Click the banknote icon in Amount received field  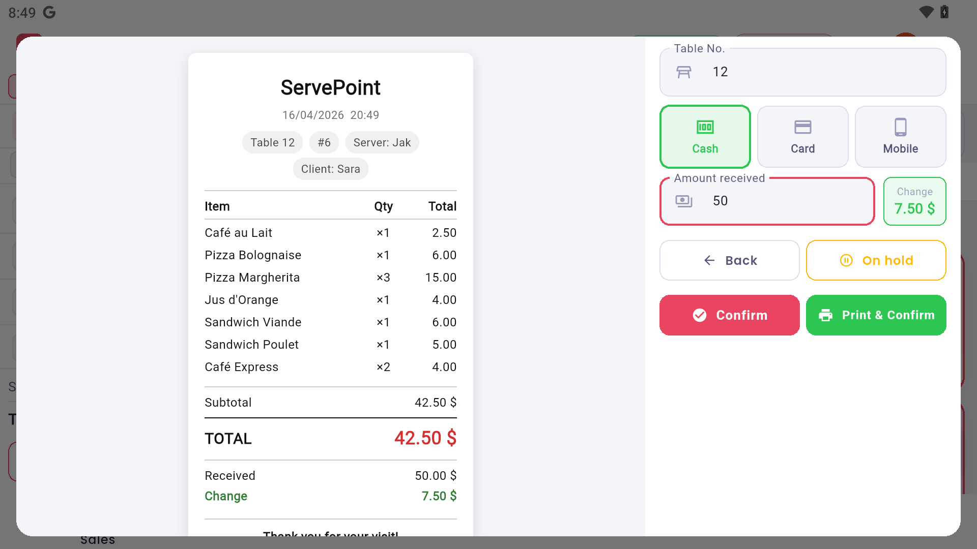click(685, 201)
